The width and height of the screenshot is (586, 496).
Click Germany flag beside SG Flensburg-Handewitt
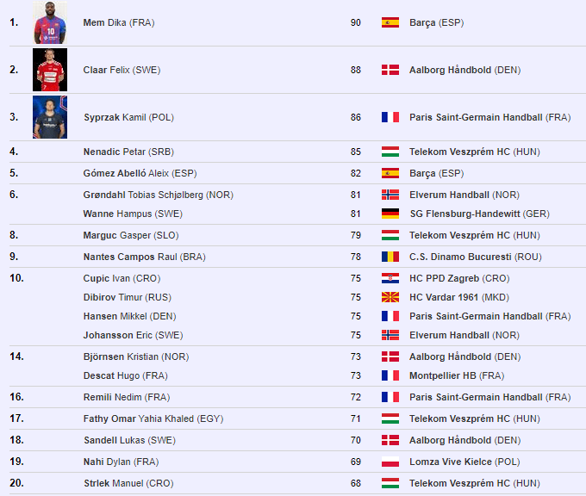[390, 214]
